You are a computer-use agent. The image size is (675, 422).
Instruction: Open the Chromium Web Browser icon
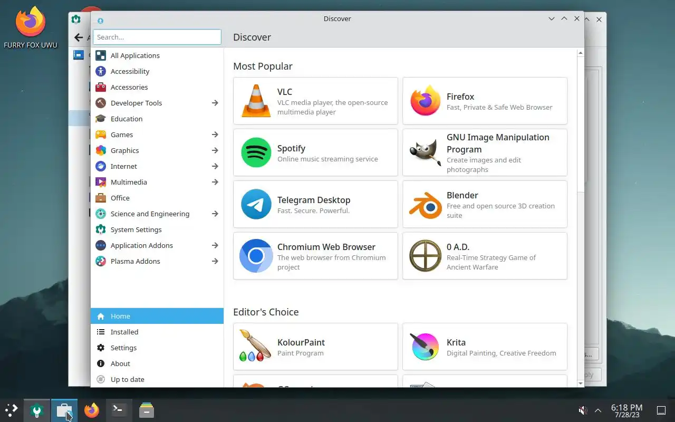pyautogui.click(x=256, y=256)
